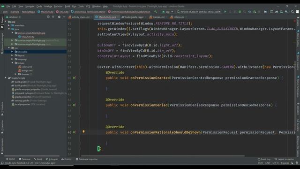
Task: Open the Resource Manager side tab
Action: 2,43
